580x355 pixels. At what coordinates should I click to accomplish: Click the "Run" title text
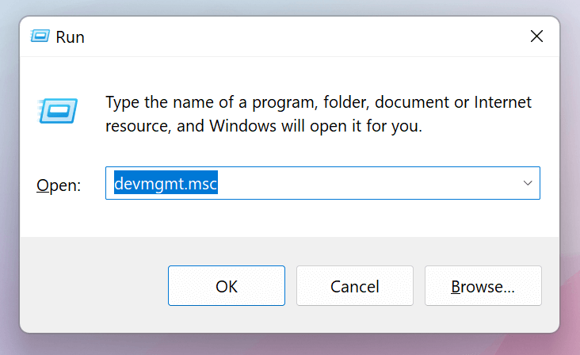70,37
